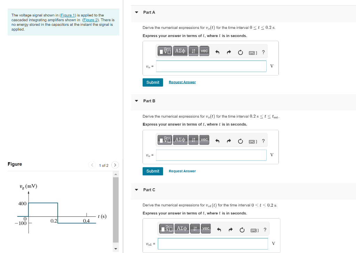Open the equation template palette in Part C
Image resolution: width=356 pixels, height=253 pixels.
tap(166, 229)
